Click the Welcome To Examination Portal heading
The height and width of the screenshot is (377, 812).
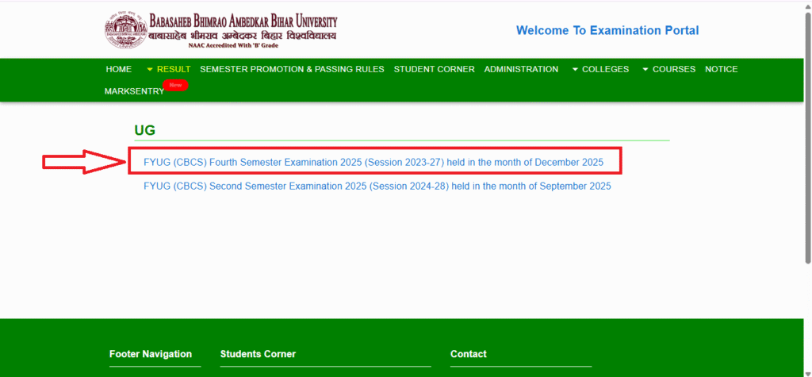click(x=607, y=31)
